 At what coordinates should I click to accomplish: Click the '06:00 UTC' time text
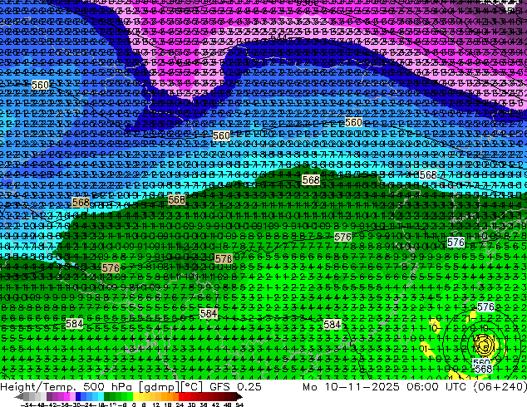[x=436, y=386]
